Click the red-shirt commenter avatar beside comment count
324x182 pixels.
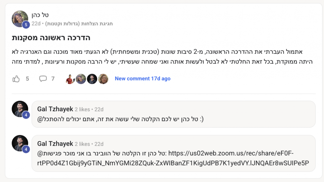point(70,79)
